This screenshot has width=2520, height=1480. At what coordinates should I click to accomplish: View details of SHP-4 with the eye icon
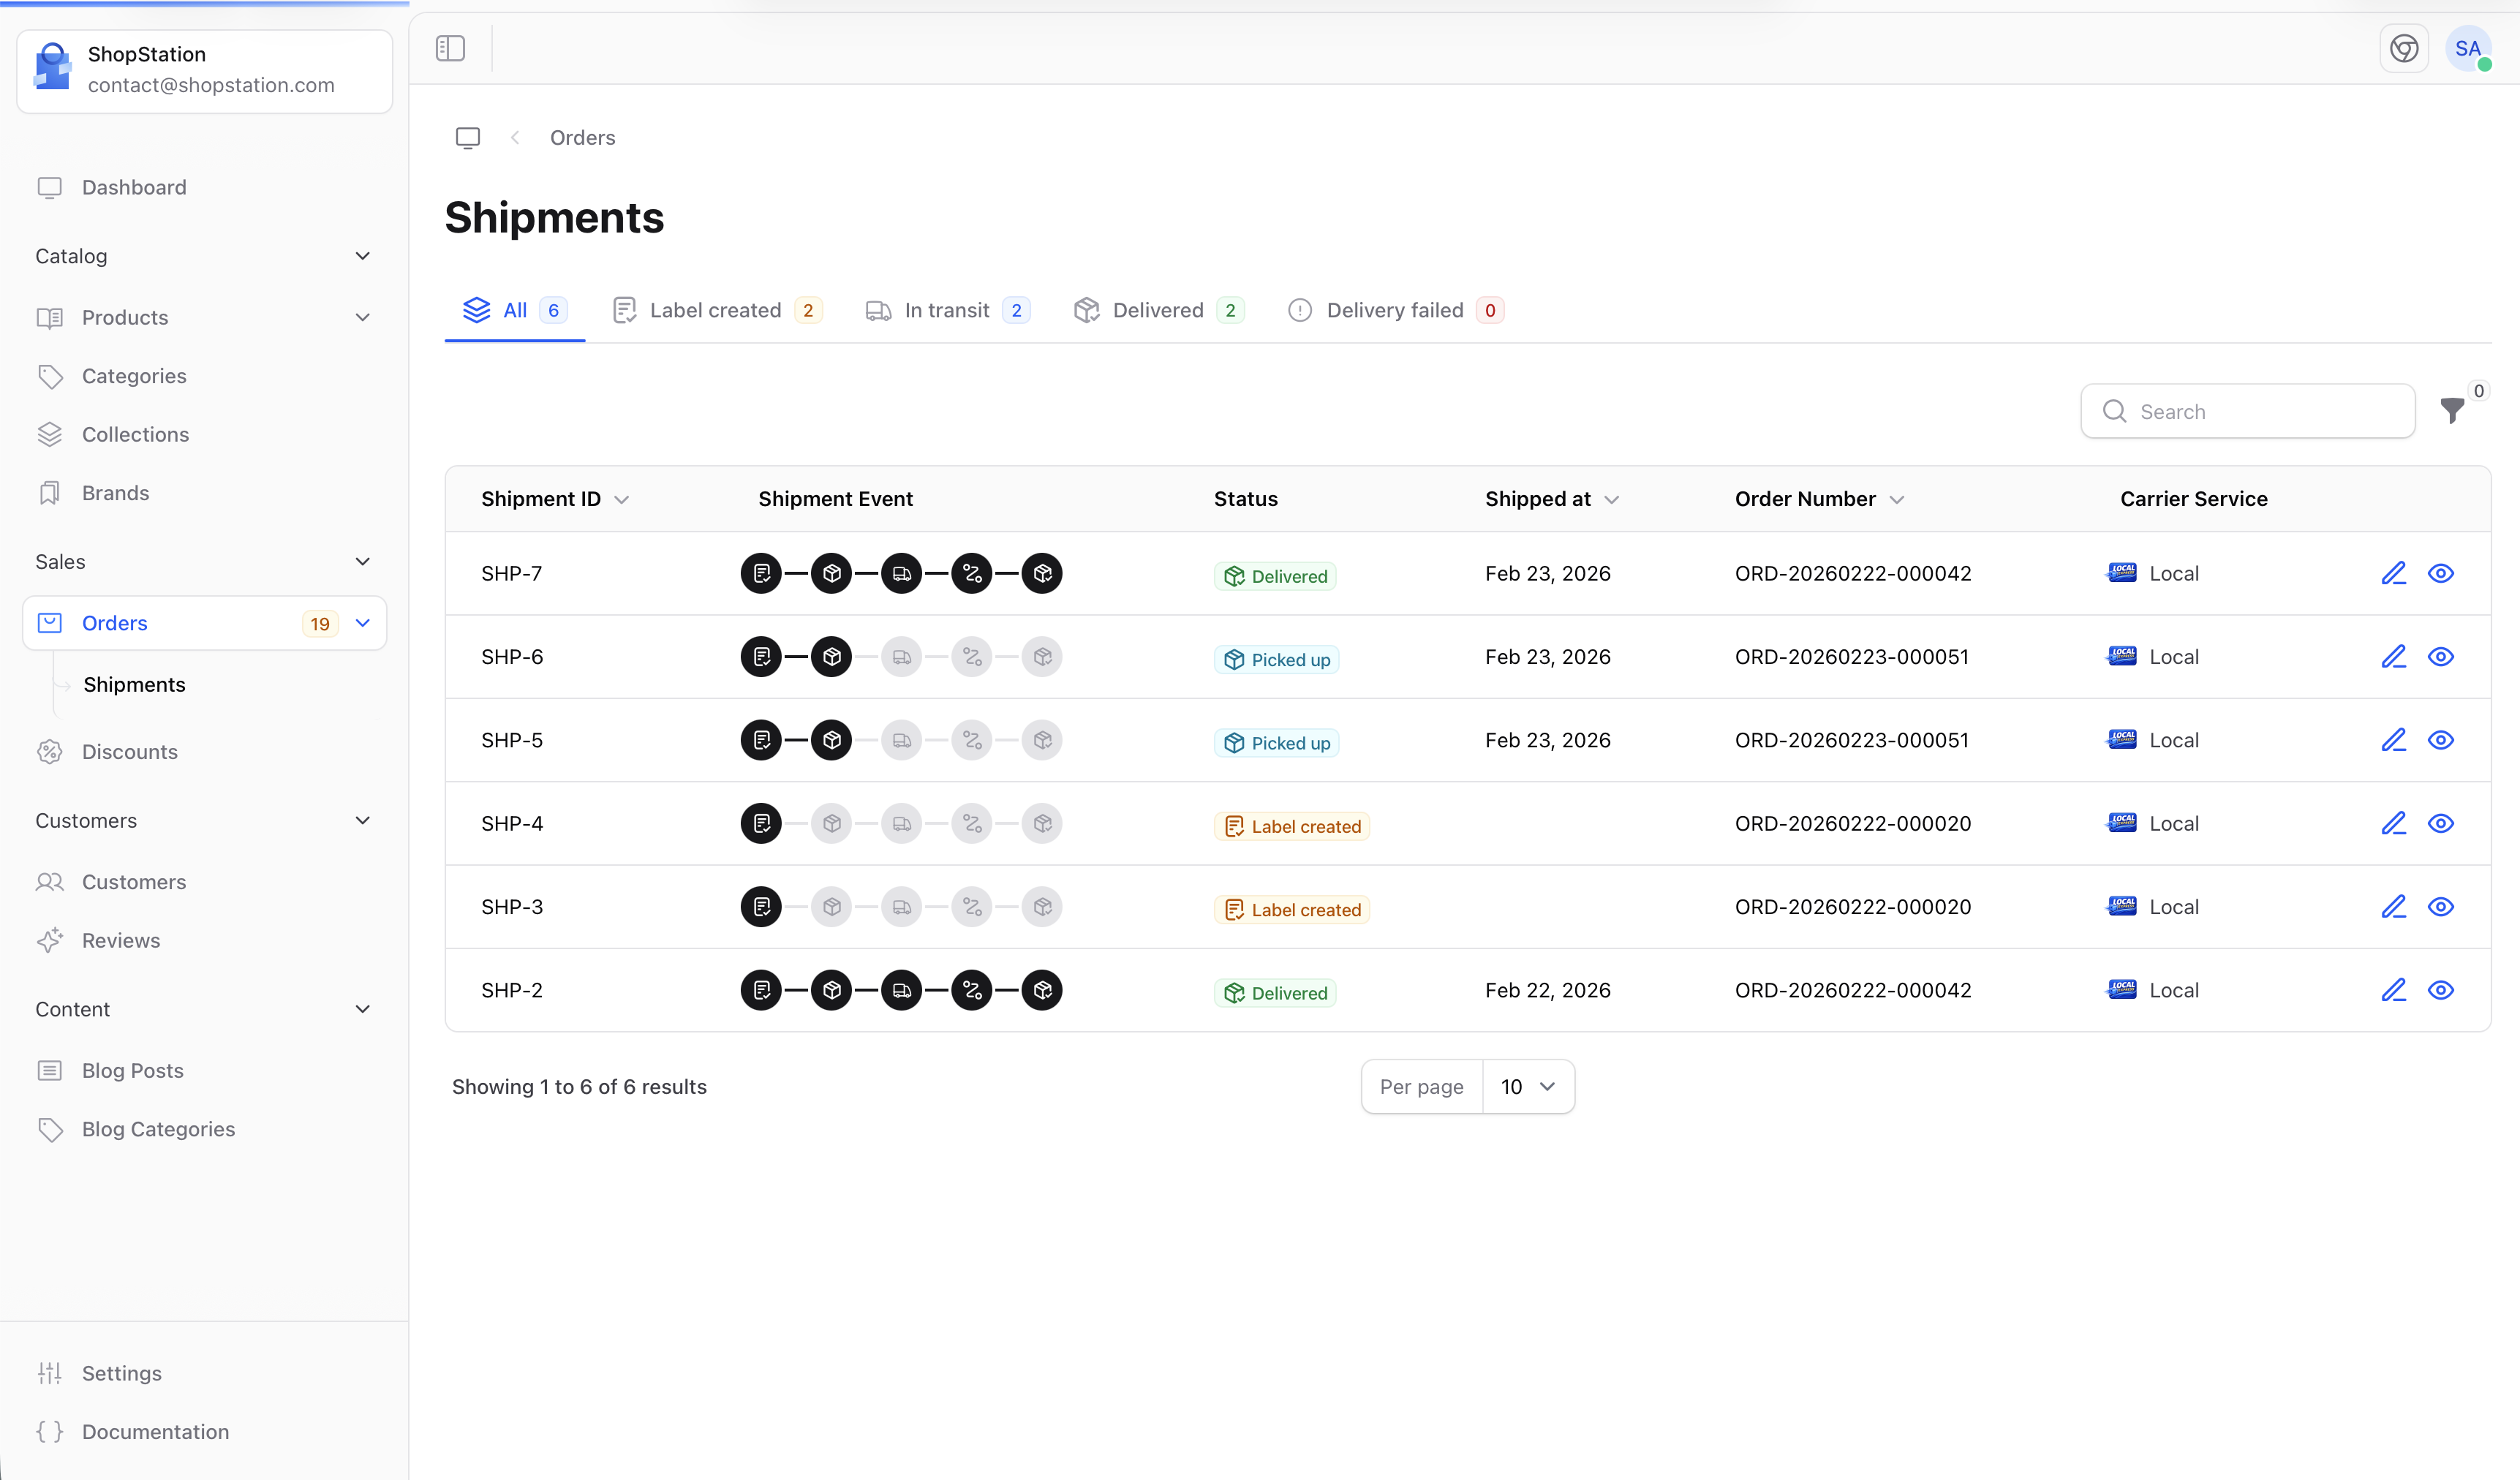coord(2441,823)
